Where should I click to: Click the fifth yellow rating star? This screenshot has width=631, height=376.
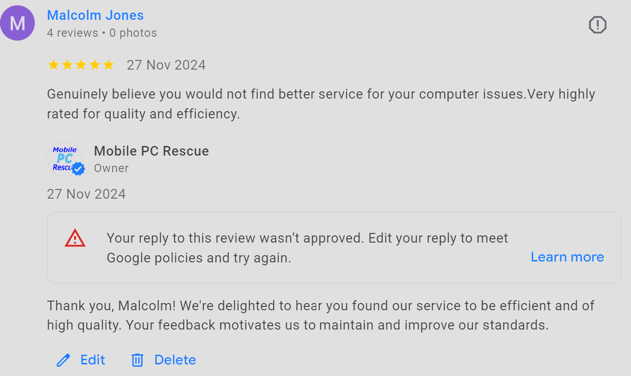pyautogui.click(x=108, y=65)
